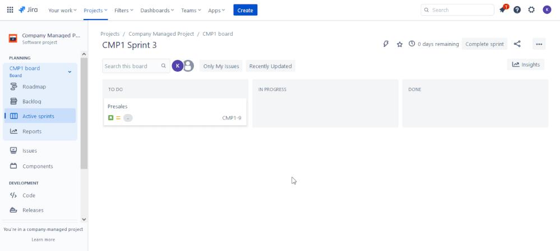The height and width of the screenshot is (251, 560).
Task: Click the Code icon in sidebar
Action: (13, 195)
